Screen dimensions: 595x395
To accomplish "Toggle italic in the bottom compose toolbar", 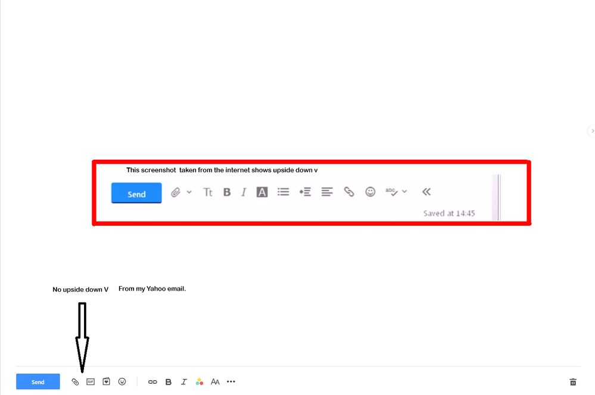I will [x=184, y=382].
